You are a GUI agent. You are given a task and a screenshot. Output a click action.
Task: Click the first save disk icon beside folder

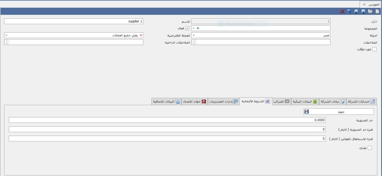pyautogui.click(x=363, y=11)
